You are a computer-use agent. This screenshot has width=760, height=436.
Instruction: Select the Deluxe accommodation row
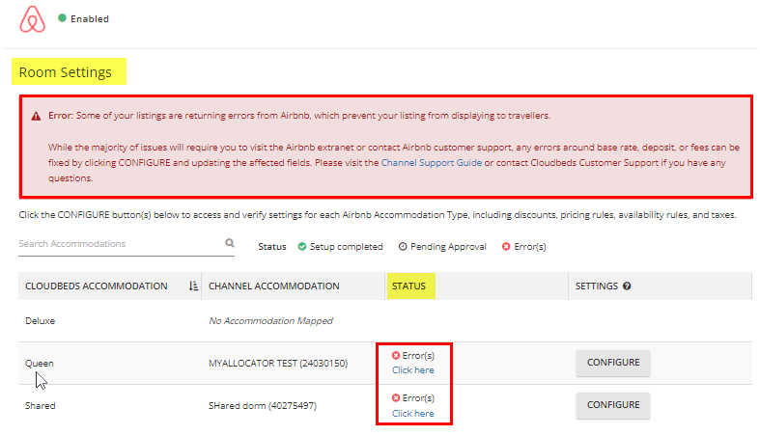(x=41, y=320)
